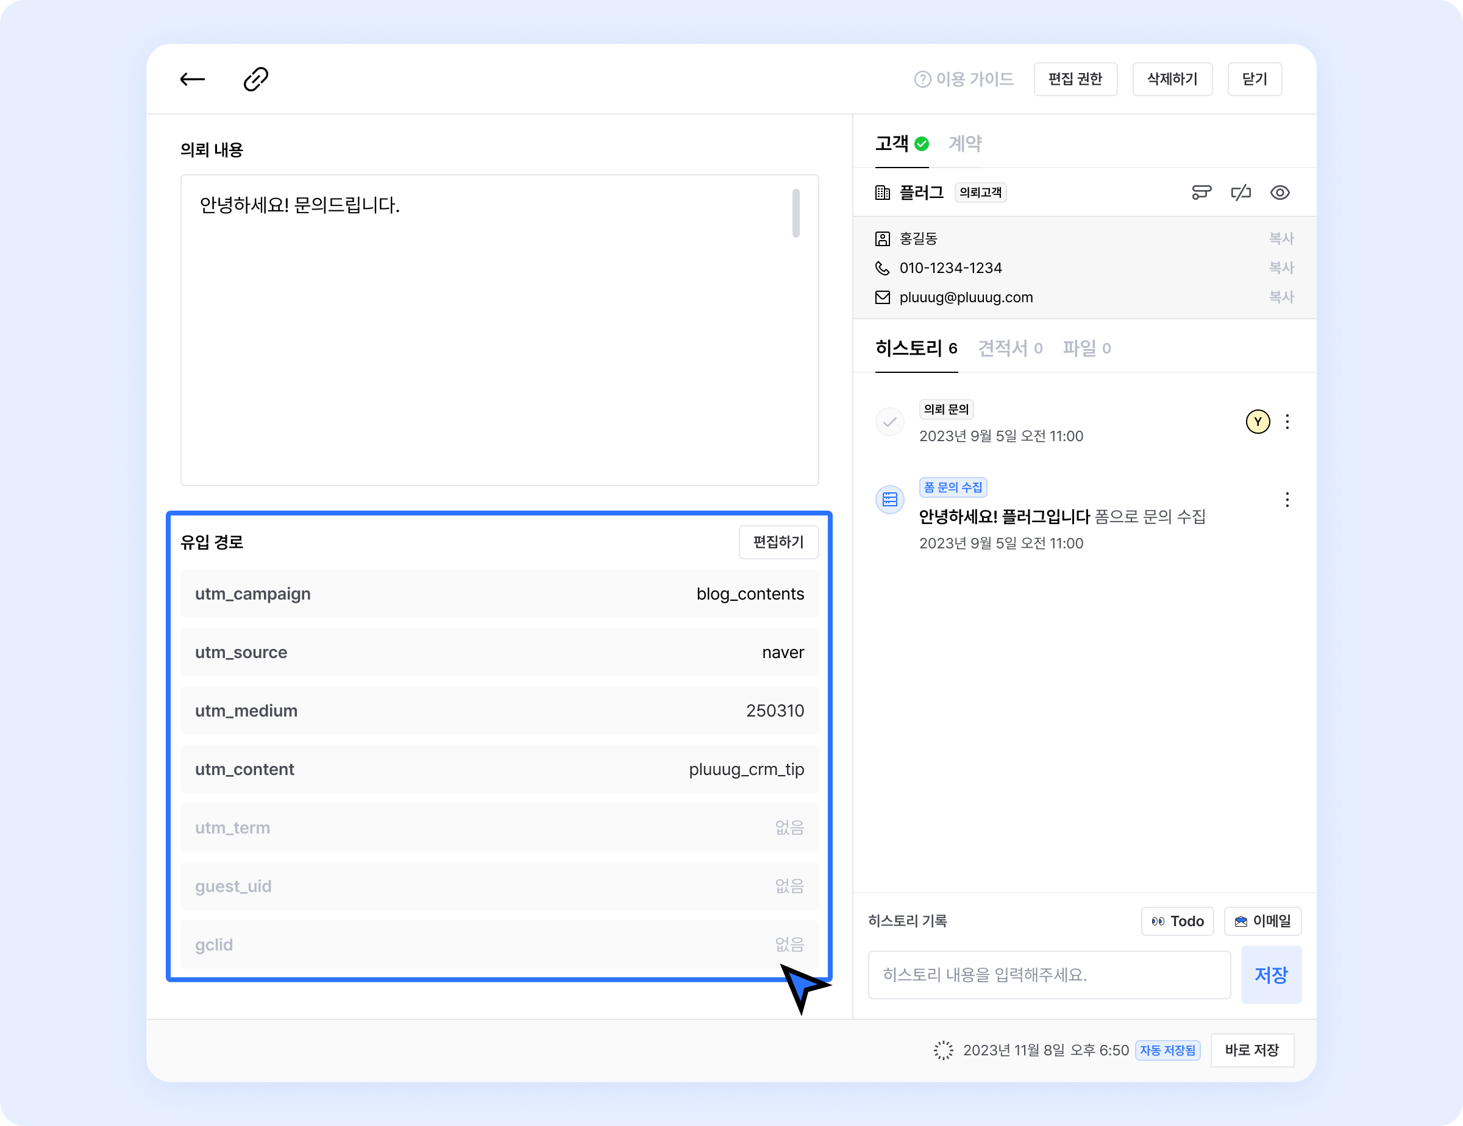This screenshot has height=1126, width=1463.
Task: Click the unlink customer icon
Action: (x=1241, y=193)
